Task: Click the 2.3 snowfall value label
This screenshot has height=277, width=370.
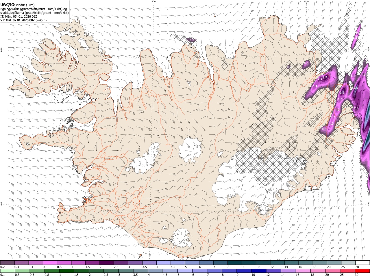Action: point(356,108)
